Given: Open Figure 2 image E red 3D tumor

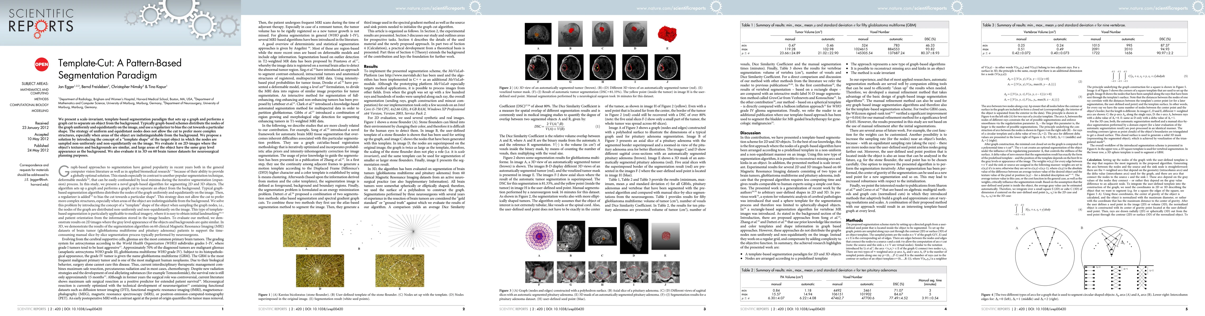Looking at the screenshot, I should coord(668,34).
